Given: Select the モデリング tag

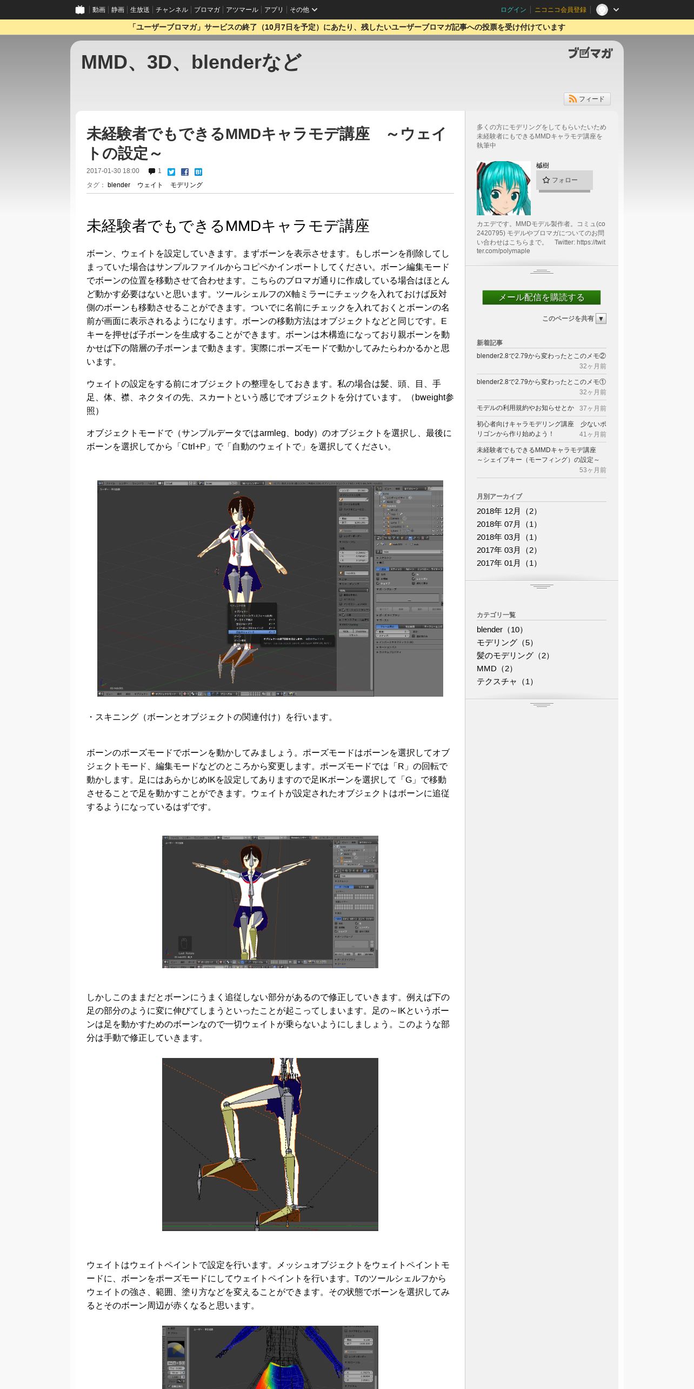Looking at the screenshot, I should coord(186,185).
